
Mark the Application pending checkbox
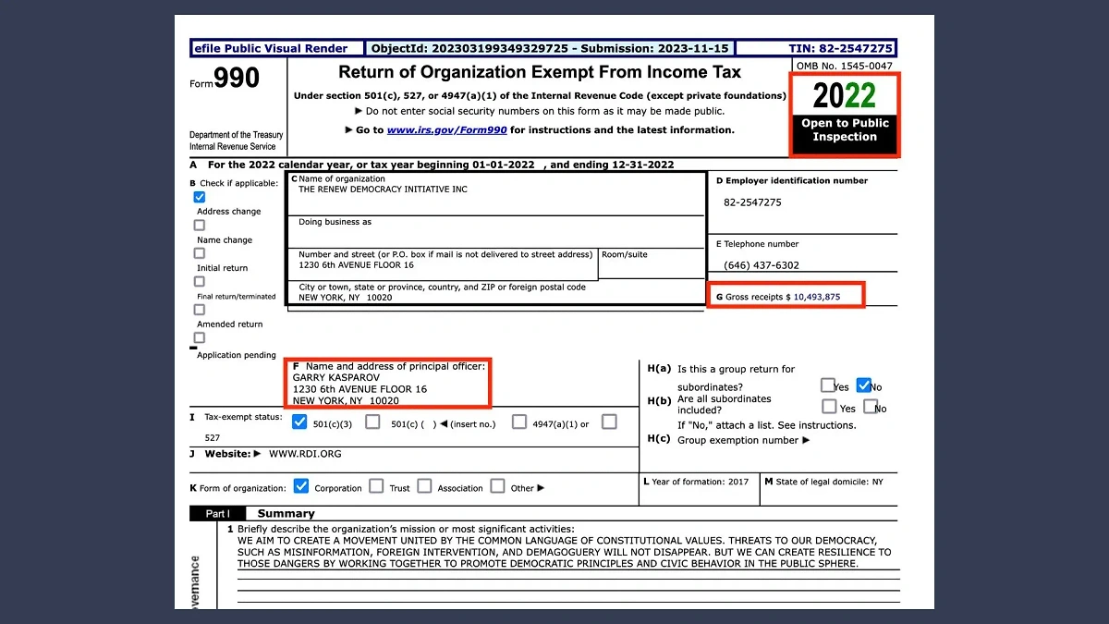tap(200, 338)
